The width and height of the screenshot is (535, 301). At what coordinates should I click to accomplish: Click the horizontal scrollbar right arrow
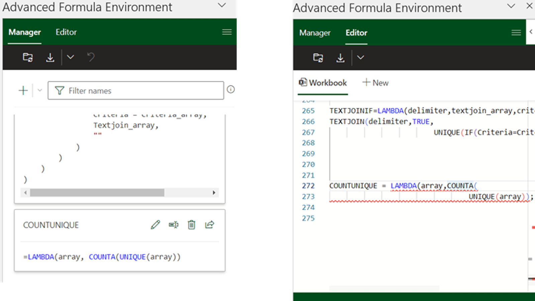tap(214, 193)
